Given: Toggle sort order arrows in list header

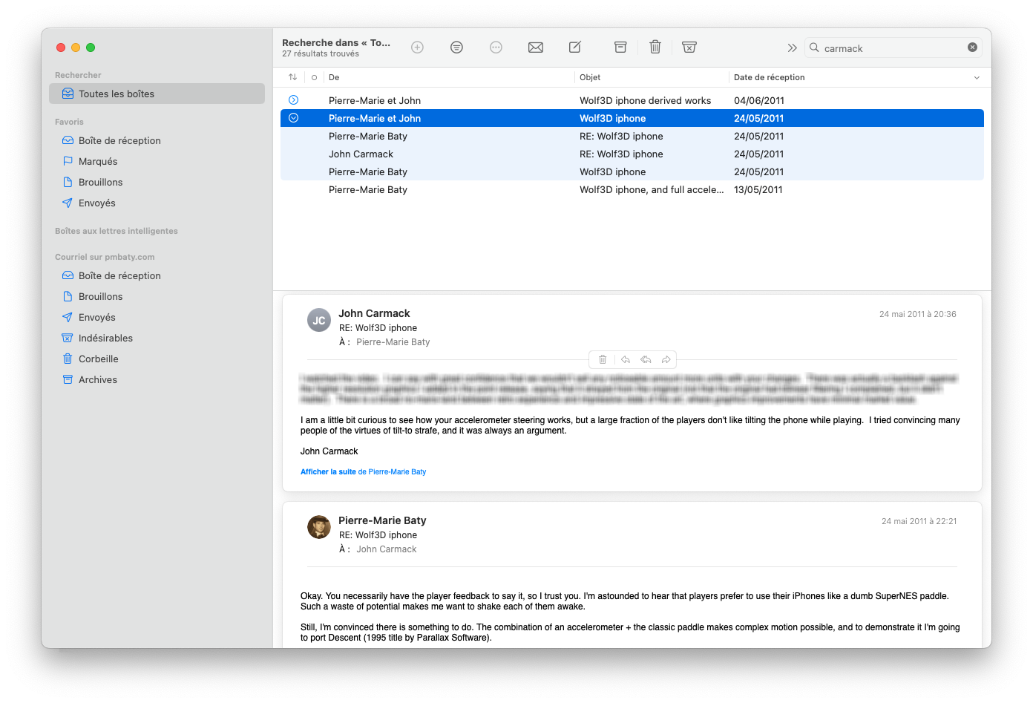Looking at the screenshot, I should (x=293, y=77).
